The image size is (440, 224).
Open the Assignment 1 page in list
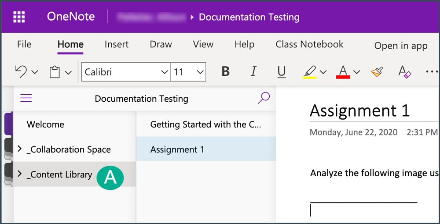click(x=206, y=149)
